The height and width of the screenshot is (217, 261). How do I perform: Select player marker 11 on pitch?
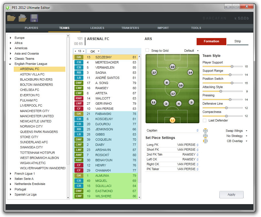154,102
